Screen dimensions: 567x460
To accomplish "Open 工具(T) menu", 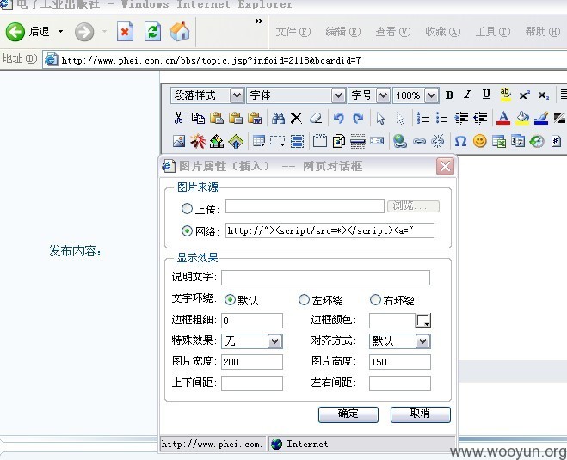I will coord(493,32).
